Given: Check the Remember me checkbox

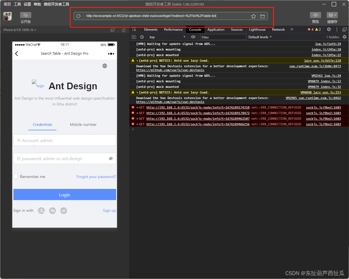Looking at the screenshot, I should coord(16,177).
